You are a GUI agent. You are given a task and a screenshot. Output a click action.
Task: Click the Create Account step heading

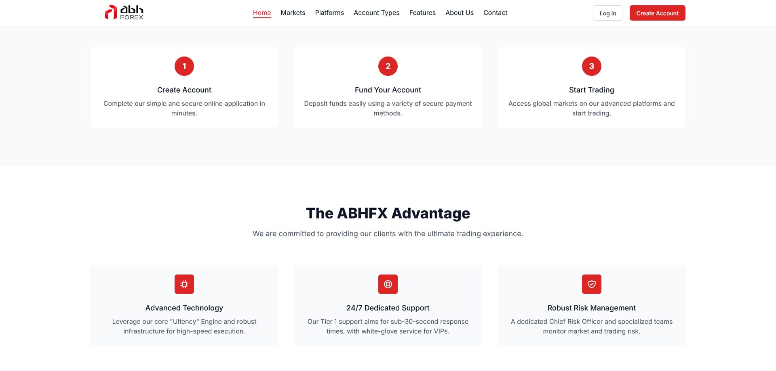pyautogui.click(x=184, y=90)
